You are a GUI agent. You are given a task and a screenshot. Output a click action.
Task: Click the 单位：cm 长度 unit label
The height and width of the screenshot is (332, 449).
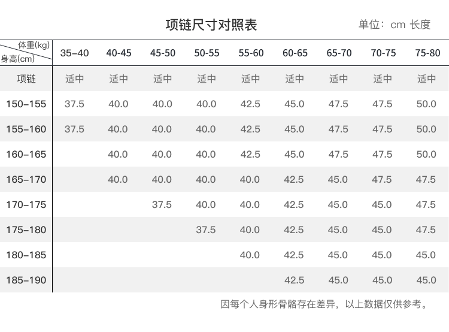(x=394, y=25)
